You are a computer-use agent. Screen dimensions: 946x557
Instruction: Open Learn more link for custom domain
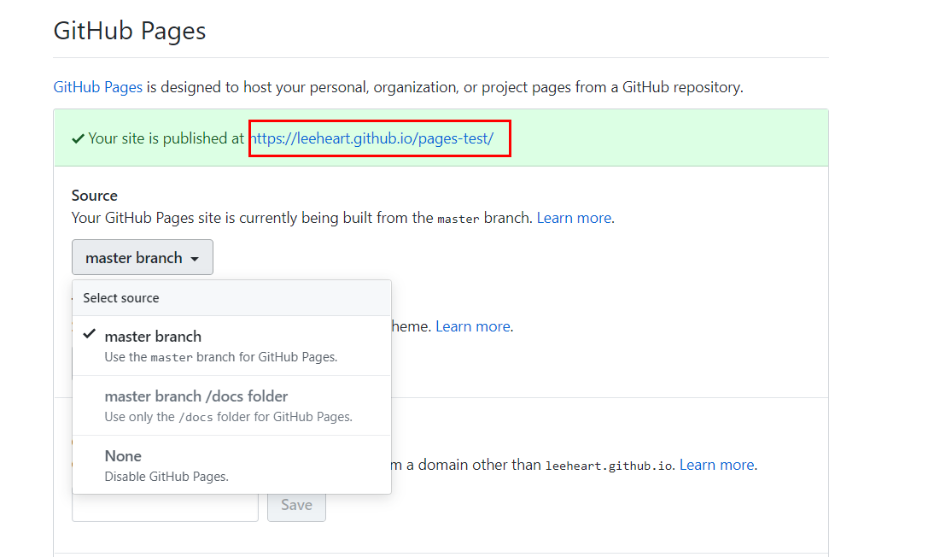click(716, 465)
